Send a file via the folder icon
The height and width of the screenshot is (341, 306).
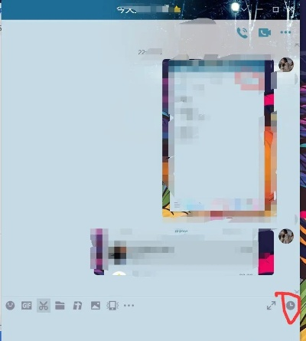pyautogui.click(x=60, y=305)
